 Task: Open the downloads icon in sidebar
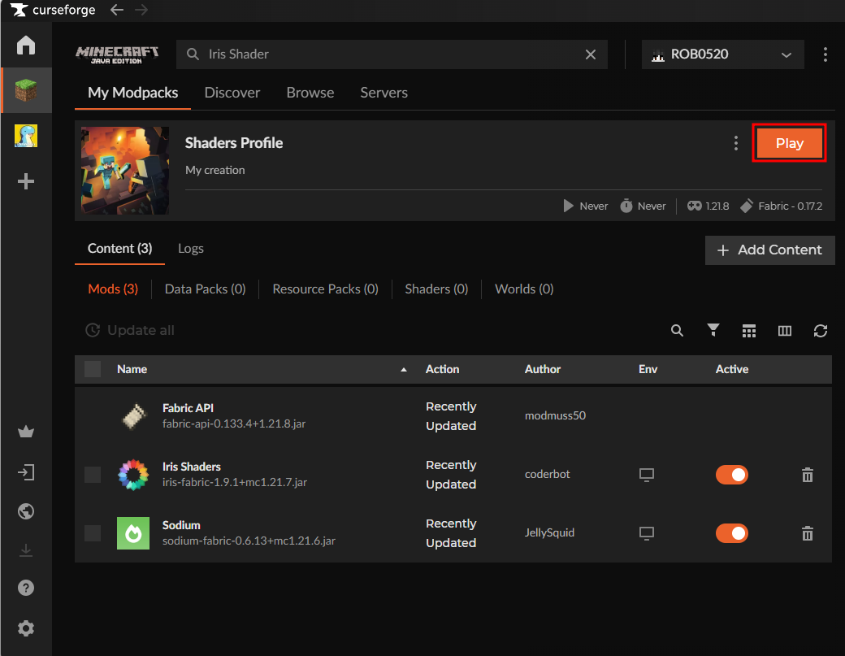click(x=26, y=550)
